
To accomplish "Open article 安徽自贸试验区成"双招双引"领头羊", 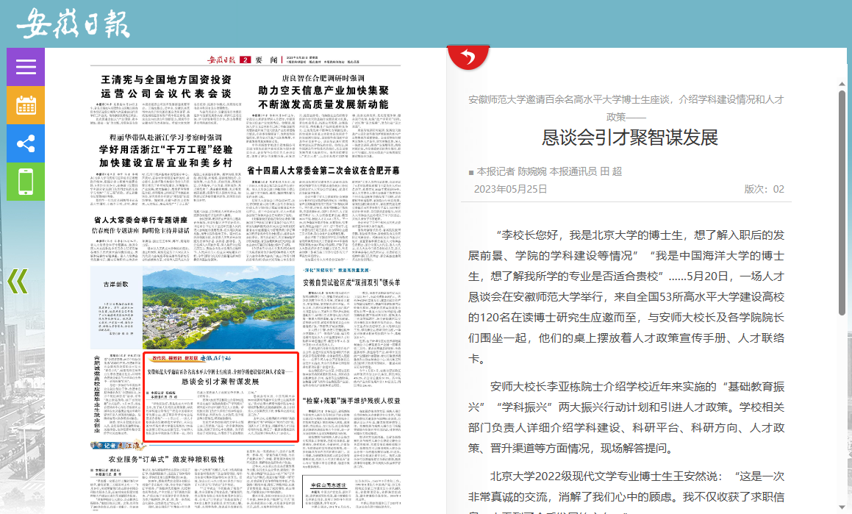I will click(x=351, y=282).
